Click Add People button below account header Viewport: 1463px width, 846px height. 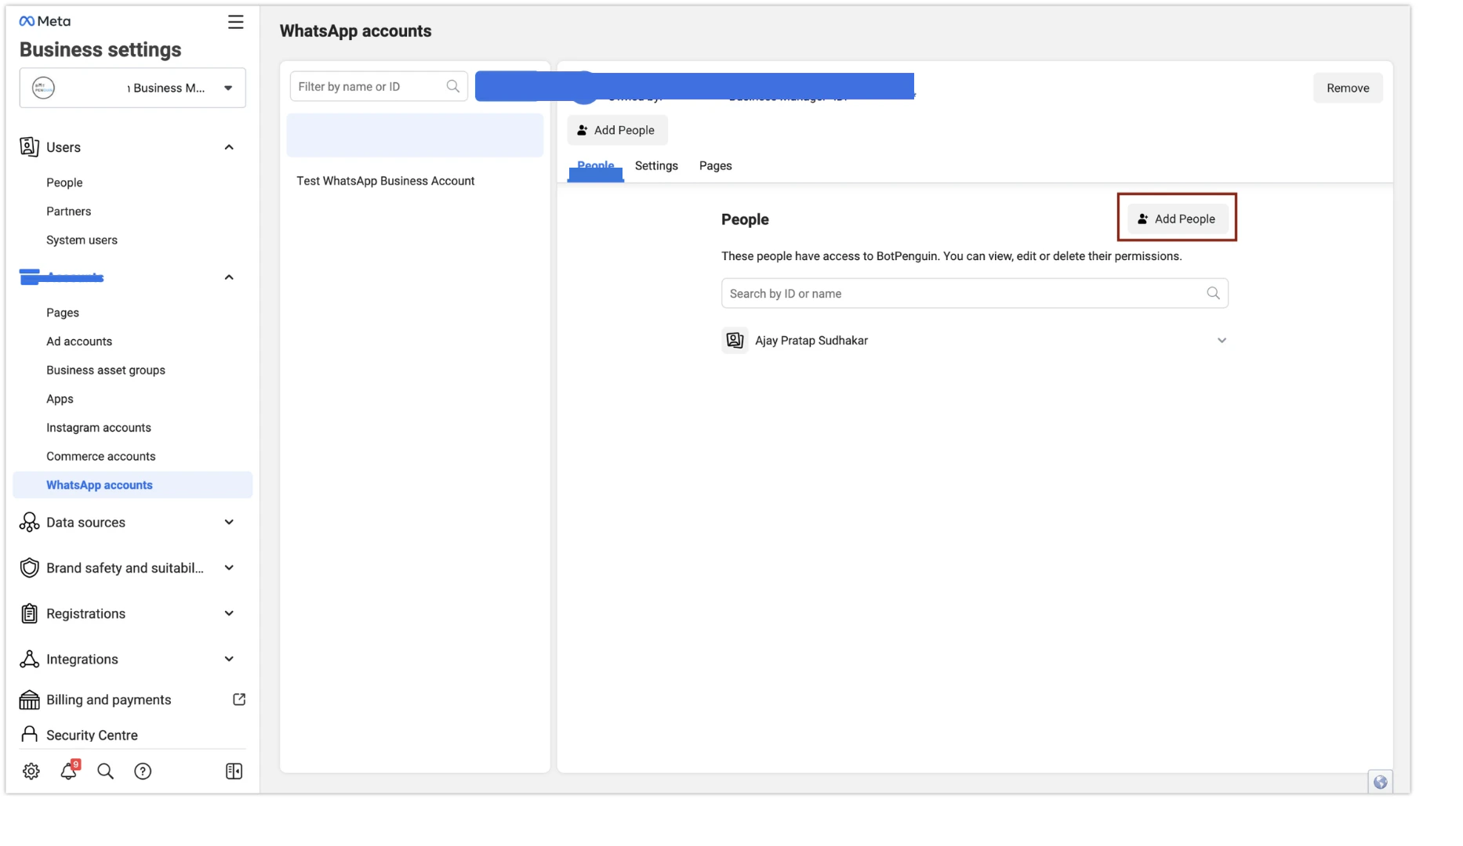[617, 130]
